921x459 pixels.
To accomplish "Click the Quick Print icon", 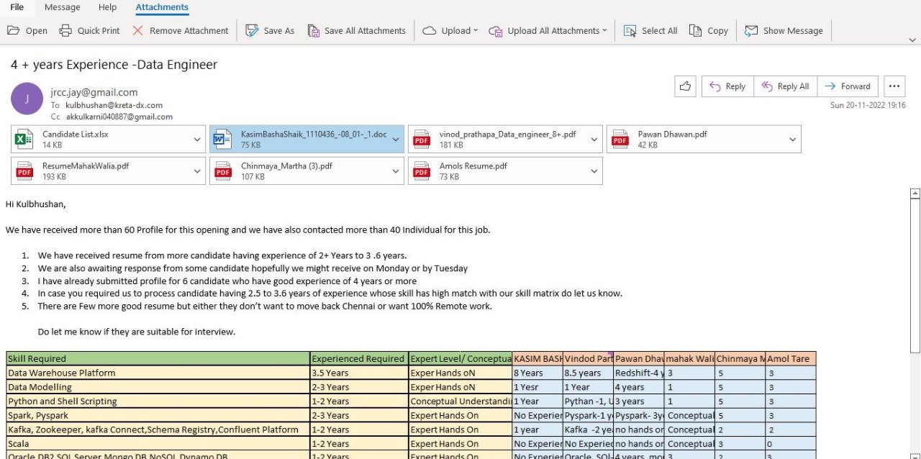I will [x=66, y=31].
